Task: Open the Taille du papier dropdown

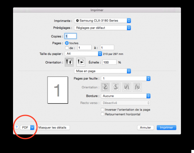Action: coord(83,54)
